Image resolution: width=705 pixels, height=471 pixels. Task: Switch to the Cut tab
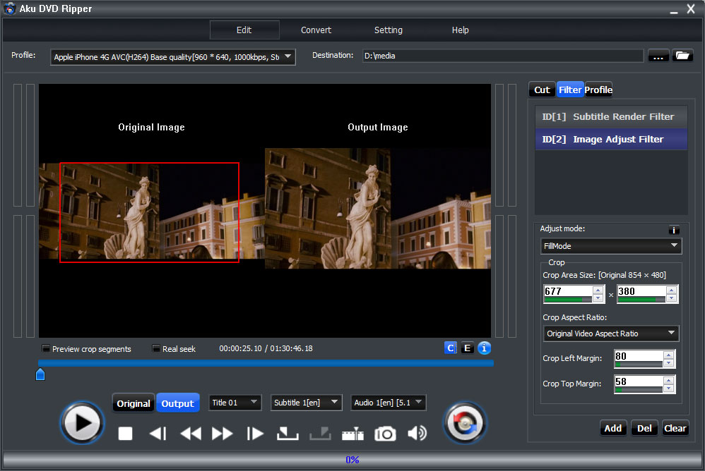[542, 90]
